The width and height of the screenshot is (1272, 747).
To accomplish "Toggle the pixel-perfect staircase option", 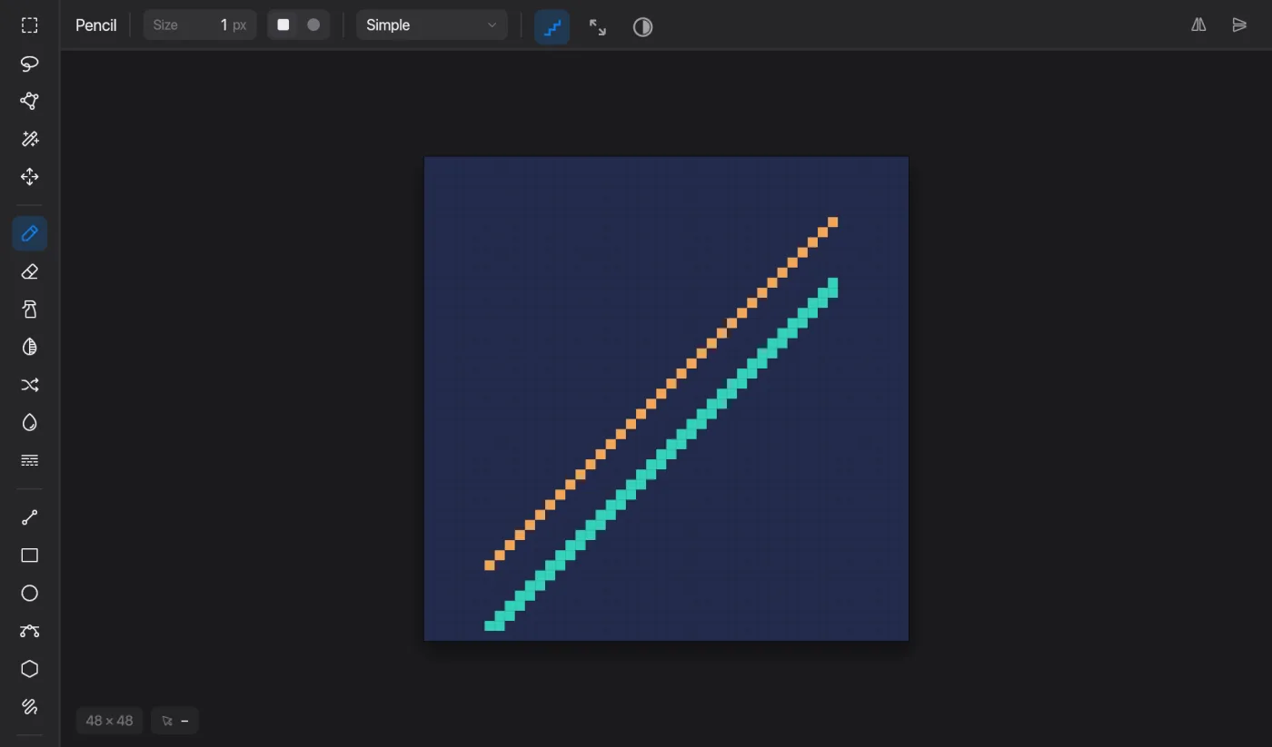I will (552, 26).
